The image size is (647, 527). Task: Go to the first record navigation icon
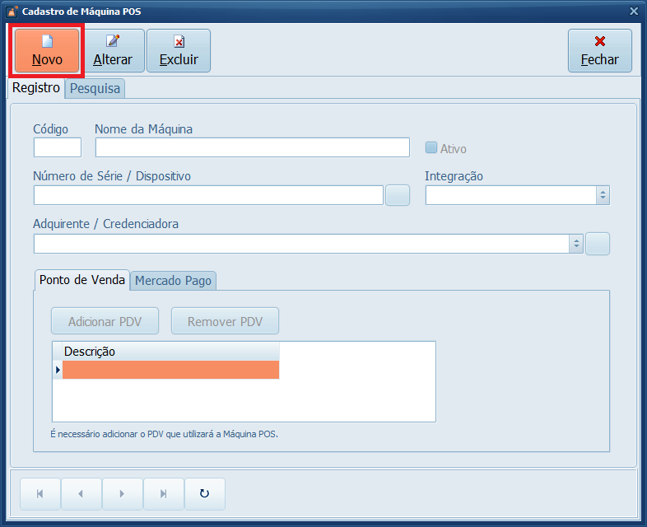point(40,494)
